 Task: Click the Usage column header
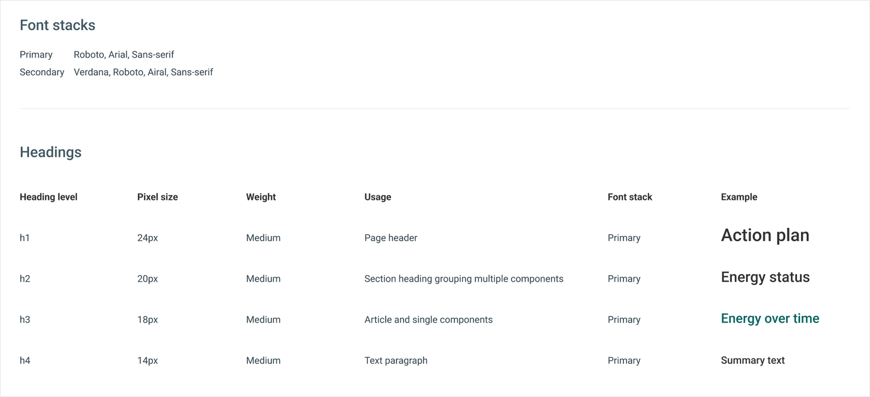tap(378, 197)
